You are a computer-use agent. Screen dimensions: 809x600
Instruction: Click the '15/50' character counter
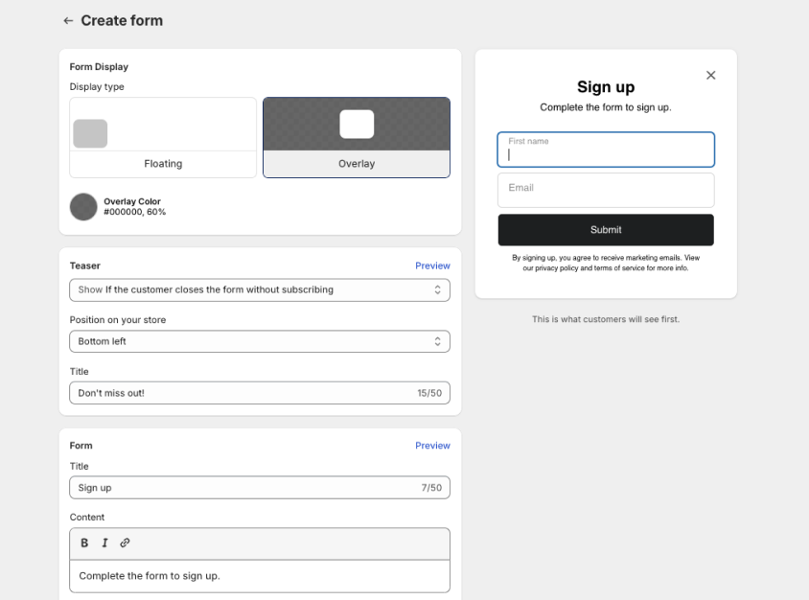pos(429,393)
